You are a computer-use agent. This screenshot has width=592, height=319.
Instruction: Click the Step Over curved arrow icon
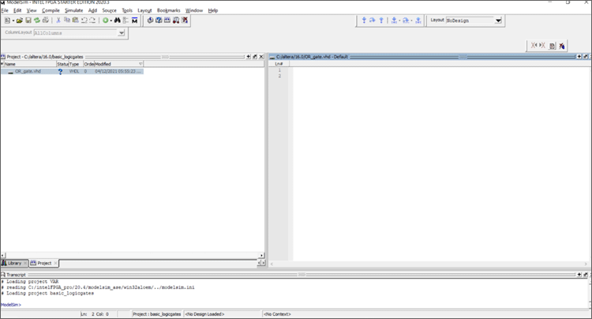coord(373,21)
